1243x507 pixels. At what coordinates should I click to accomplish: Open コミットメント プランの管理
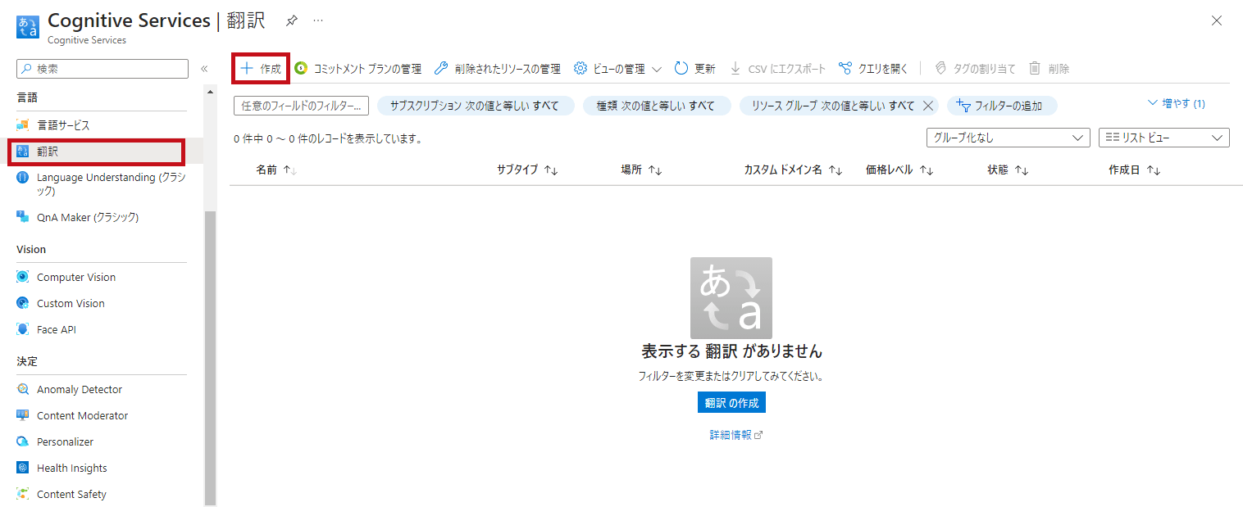click(x=357, y=69)
